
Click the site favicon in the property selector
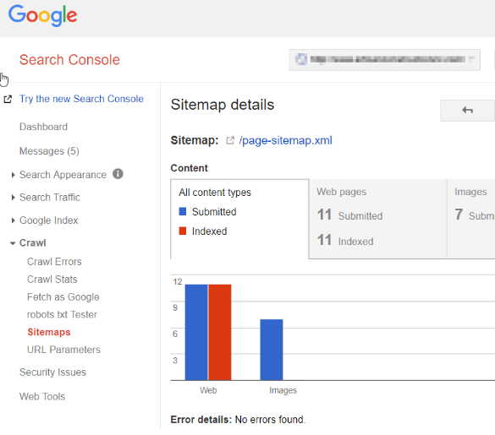301,59
